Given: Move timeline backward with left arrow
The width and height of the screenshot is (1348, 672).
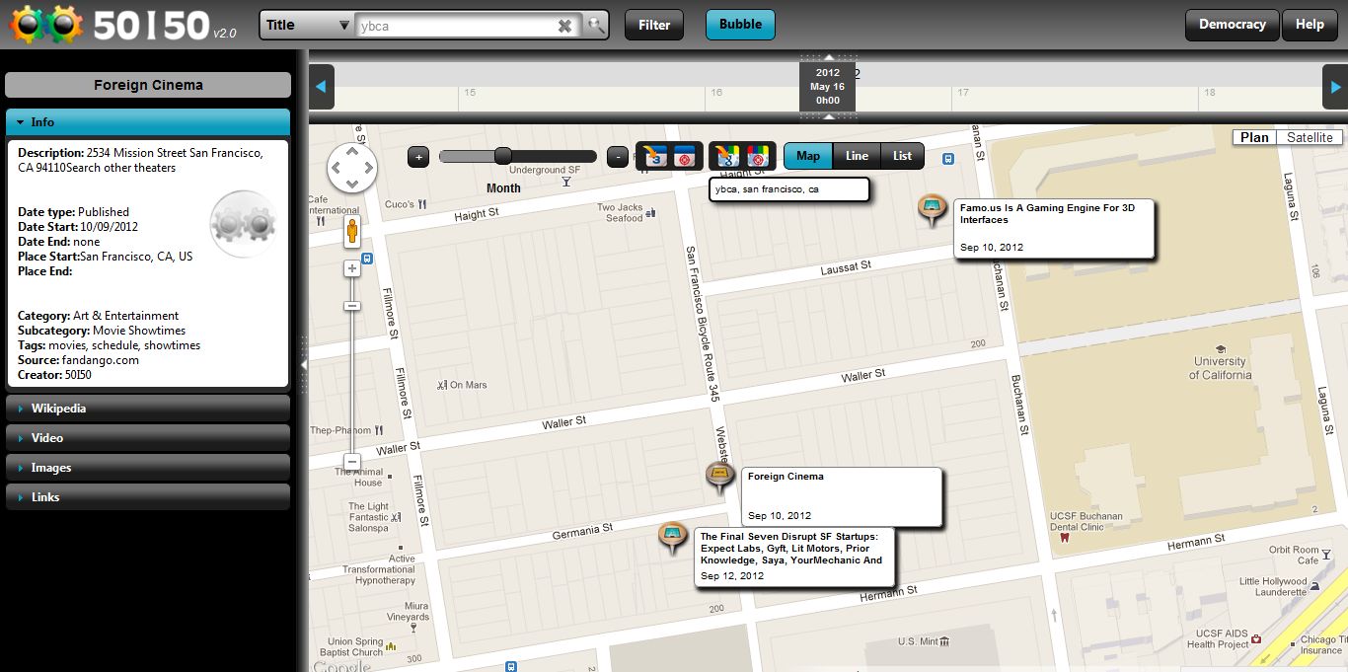Looking at the screenshot, I should pyautogui.click(x=322, y=87).
